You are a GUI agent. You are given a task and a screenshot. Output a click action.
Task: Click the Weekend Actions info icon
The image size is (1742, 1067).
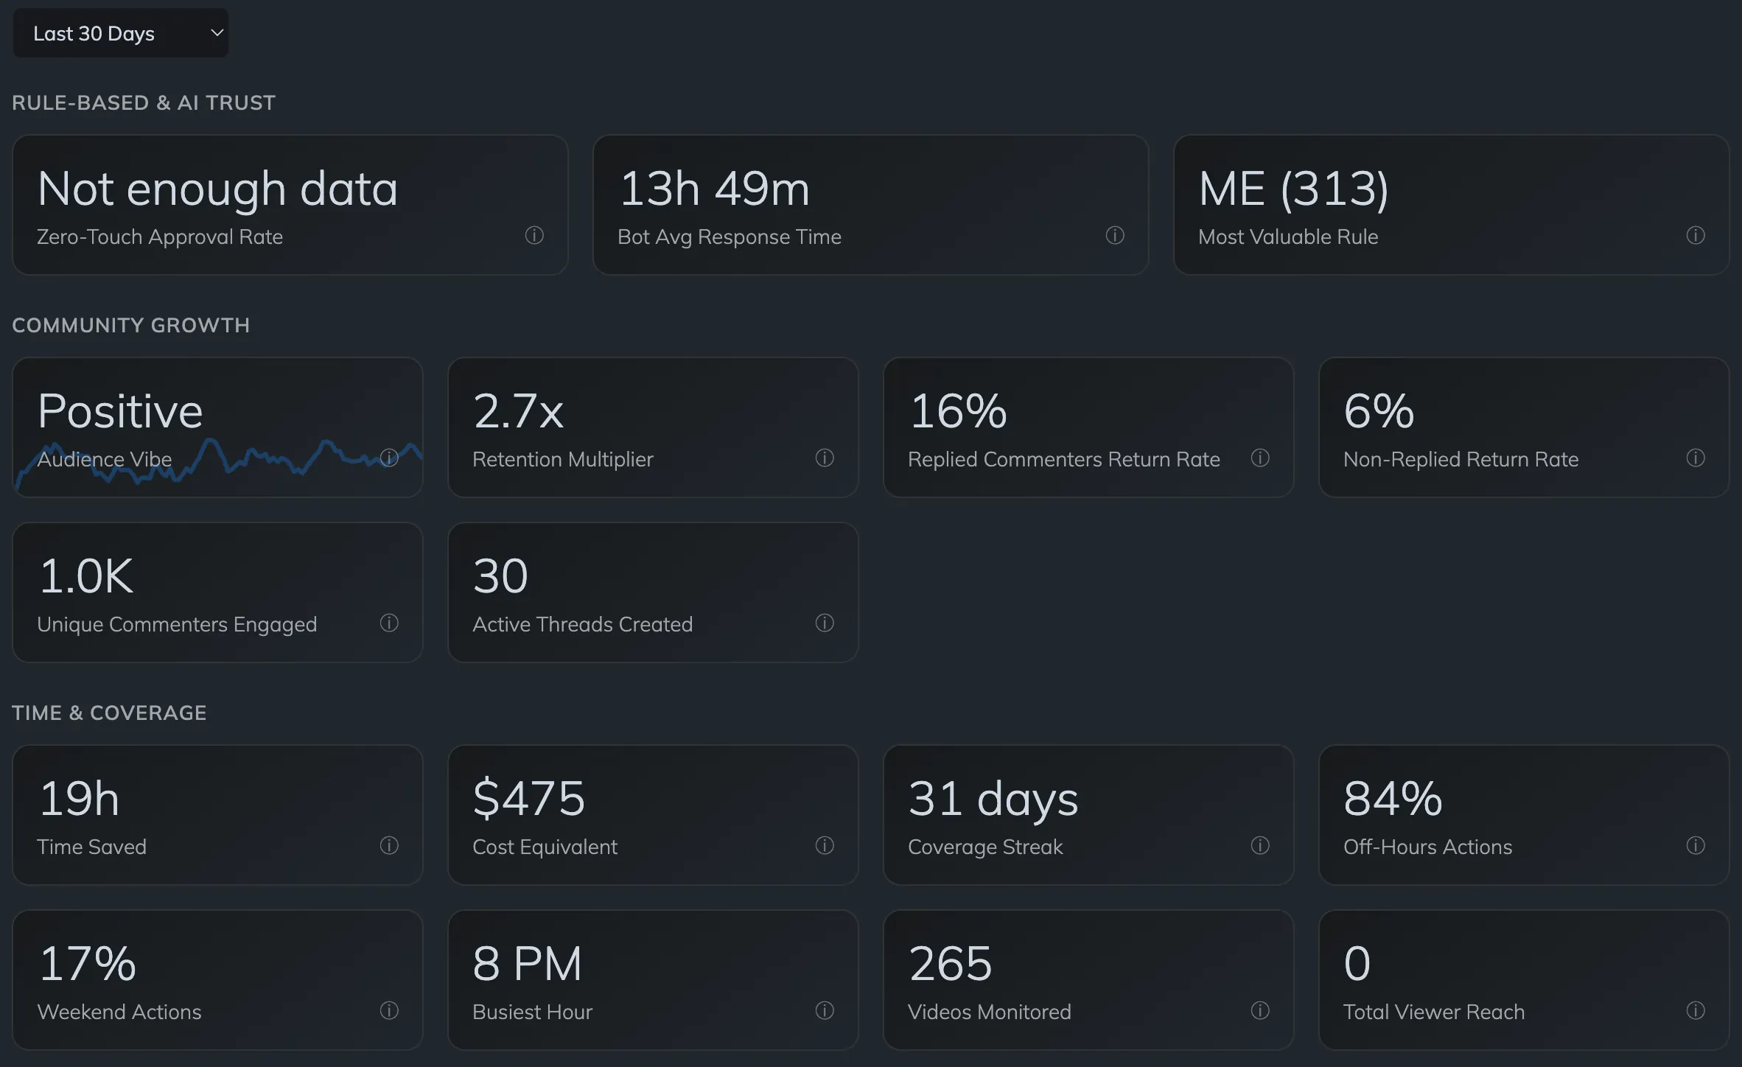390,1011
